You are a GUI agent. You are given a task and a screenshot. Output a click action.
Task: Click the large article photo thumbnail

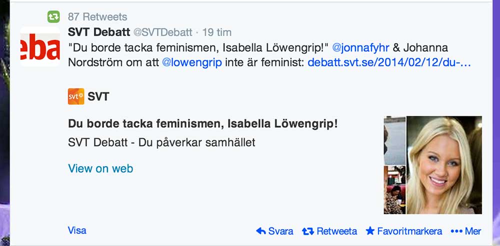(444, 165)
